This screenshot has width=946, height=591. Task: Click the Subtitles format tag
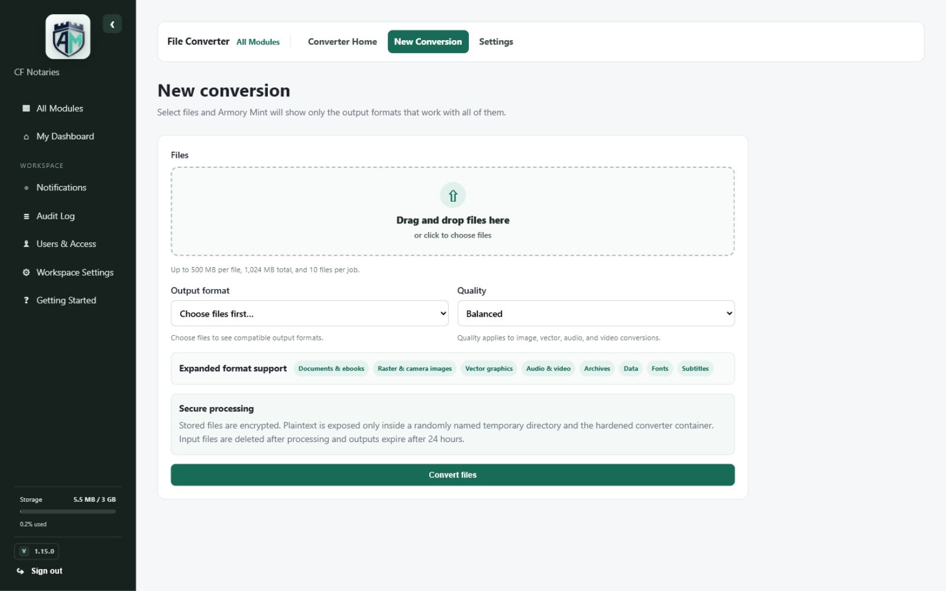coord(695,369)
